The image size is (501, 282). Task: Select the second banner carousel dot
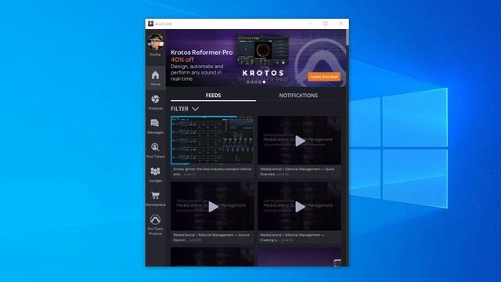(252, 82)
